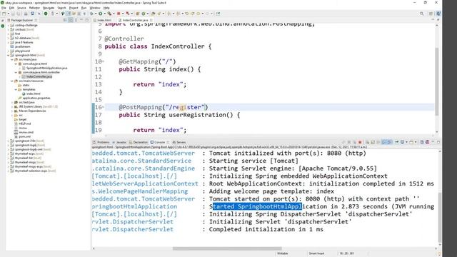Click the 'return "index";' text on line 13
This screenshot has width=457, height=257.
[160, 84]
